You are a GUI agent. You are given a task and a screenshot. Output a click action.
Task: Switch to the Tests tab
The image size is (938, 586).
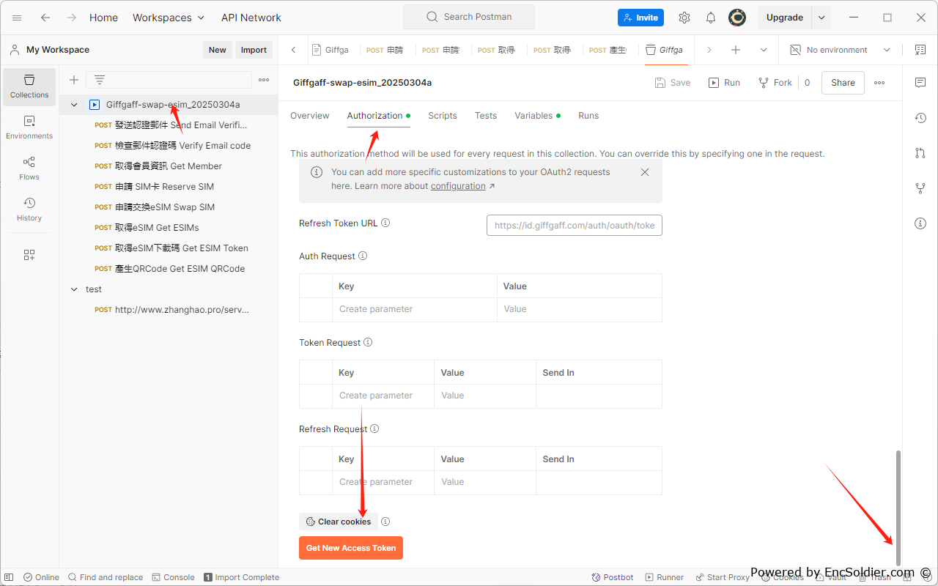tap(486, 116)
